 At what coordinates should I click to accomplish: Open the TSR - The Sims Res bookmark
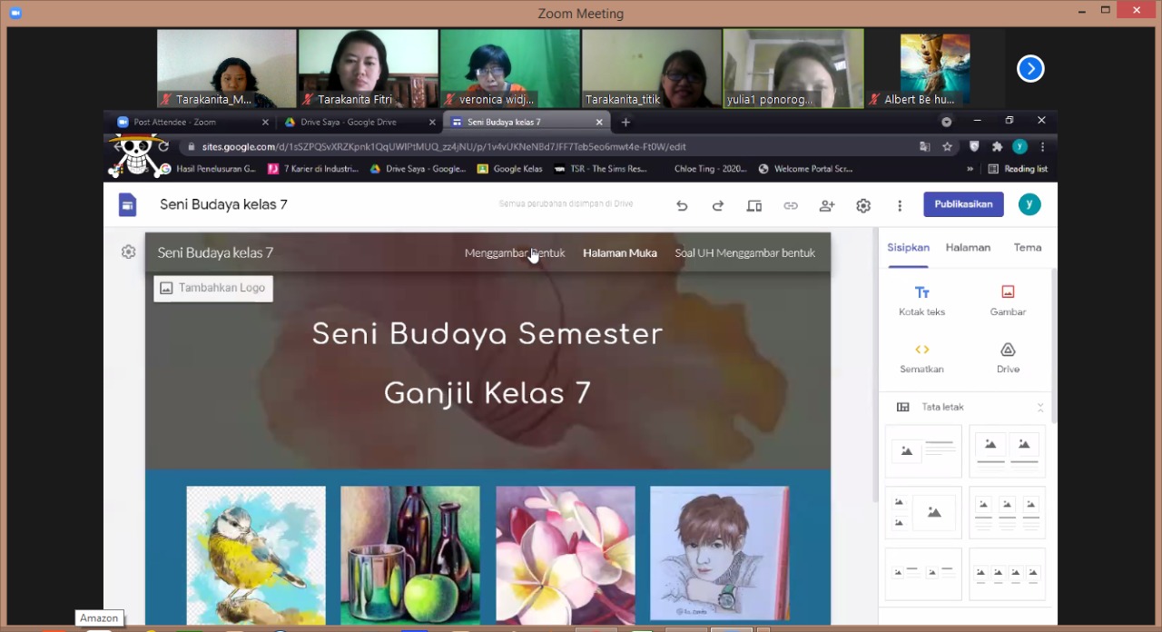pyautogui.click(x=601, y=169)
